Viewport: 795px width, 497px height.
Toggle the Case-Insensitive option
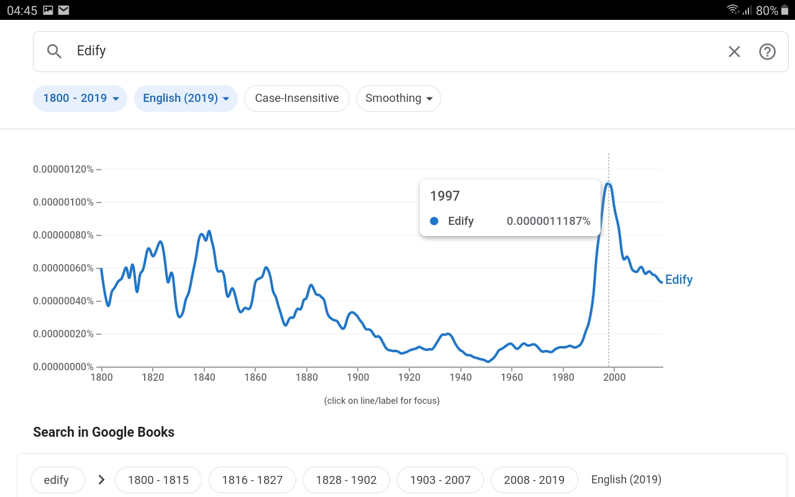coord(297,98)
